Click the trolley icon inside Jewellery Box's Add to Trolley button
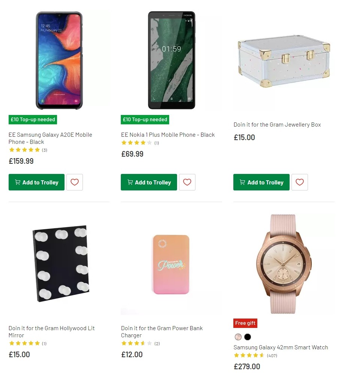 [242, 182]
